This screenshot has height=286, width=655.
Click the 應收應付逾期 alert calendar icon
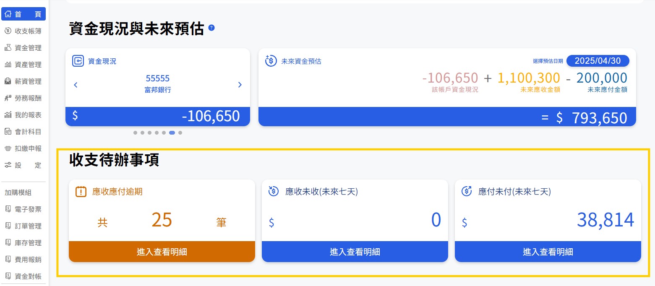click(81, 192)
